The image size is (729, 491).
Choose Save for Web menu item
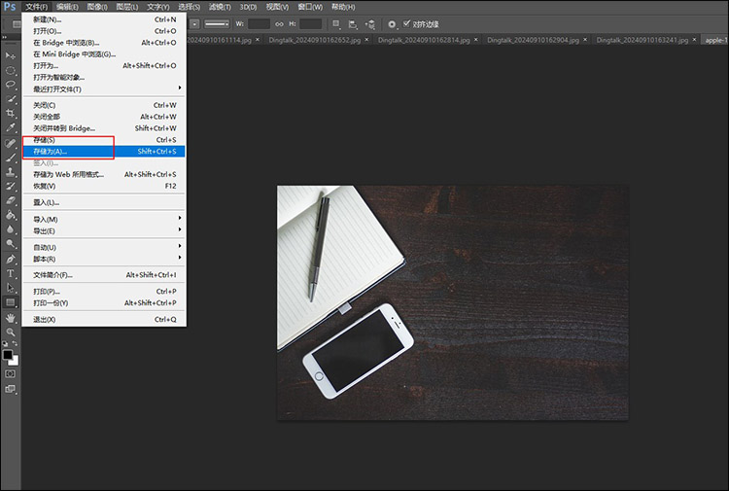pos(104,174)
